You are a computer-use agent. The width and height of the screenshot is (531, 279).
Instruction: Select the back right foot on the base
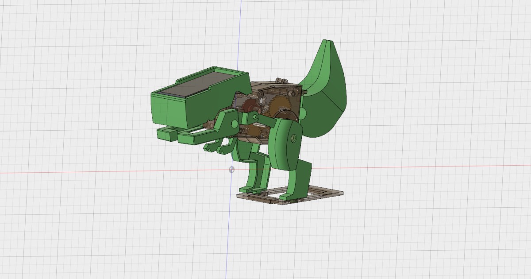[x=291, y=198]
